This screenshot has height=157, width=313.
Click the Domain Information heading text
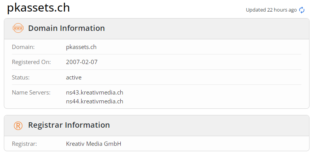pos(67,28)
